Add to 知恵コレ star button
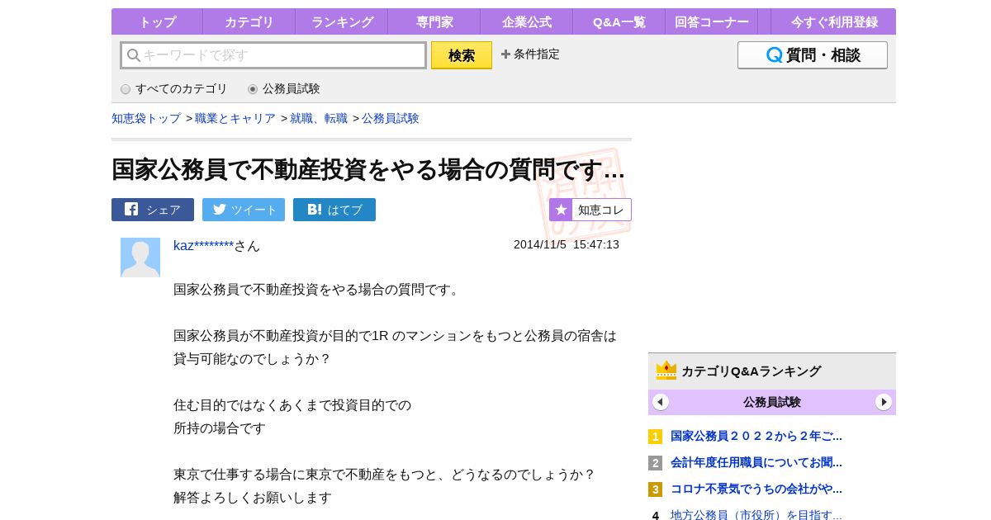The height and width of the screenshot is (520, 991). [590, 210]
